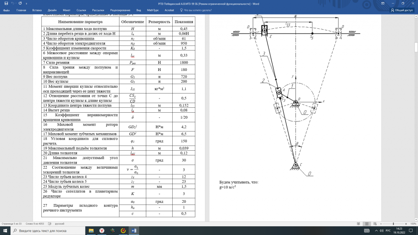Open the Дизайн ribbon tab
Viewport: 418px width, 235px height.
[x=52, y=10]
